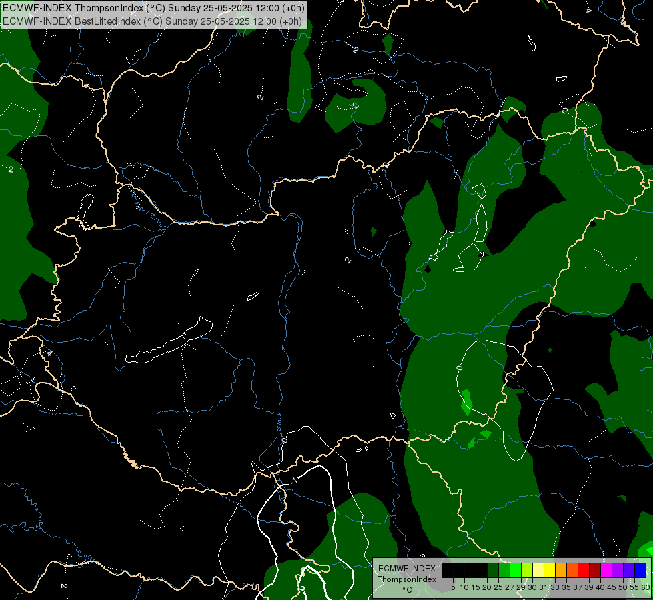Select the dark green 20–25 legend swatch

pyautogui.click(x=493, y=570)
